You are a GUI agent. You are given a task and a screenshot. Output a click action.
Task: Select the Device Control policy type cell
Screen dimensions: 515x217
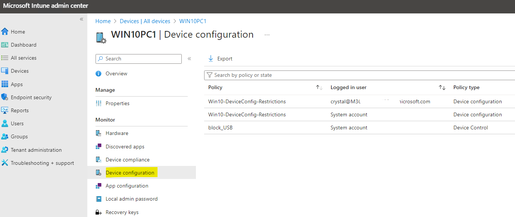pyautogui.click(x=471, y=128)
